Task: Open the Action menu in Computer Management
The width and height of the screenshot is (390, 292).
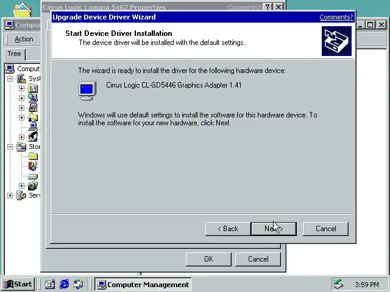Action: pyautogui.click(x=24, y=39)
